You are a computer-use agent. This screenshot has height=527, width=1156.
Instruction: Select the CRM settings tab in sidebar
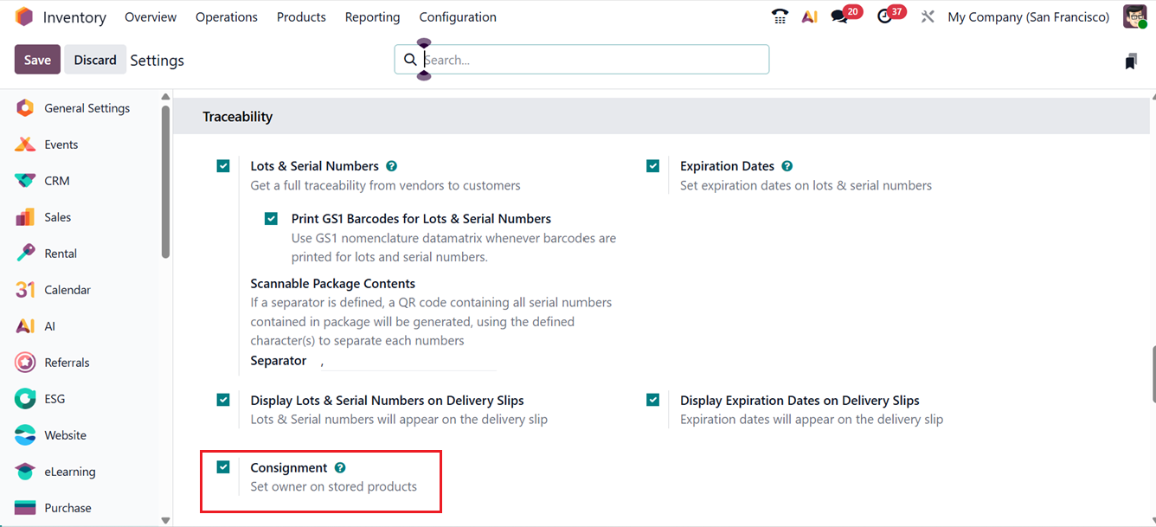tap(57, 181)
